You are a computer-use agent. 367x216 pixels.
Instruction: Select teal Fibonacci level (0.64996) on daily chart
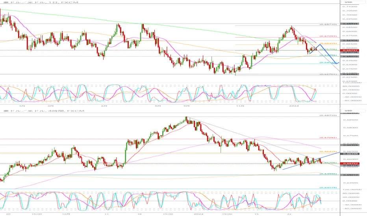tap(328, 55)
